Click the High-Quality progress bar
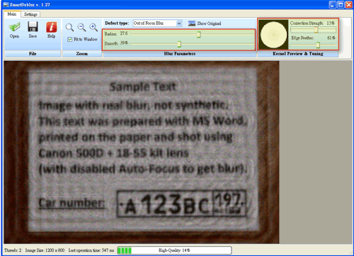354x256 pixels. tap(174, 250)
